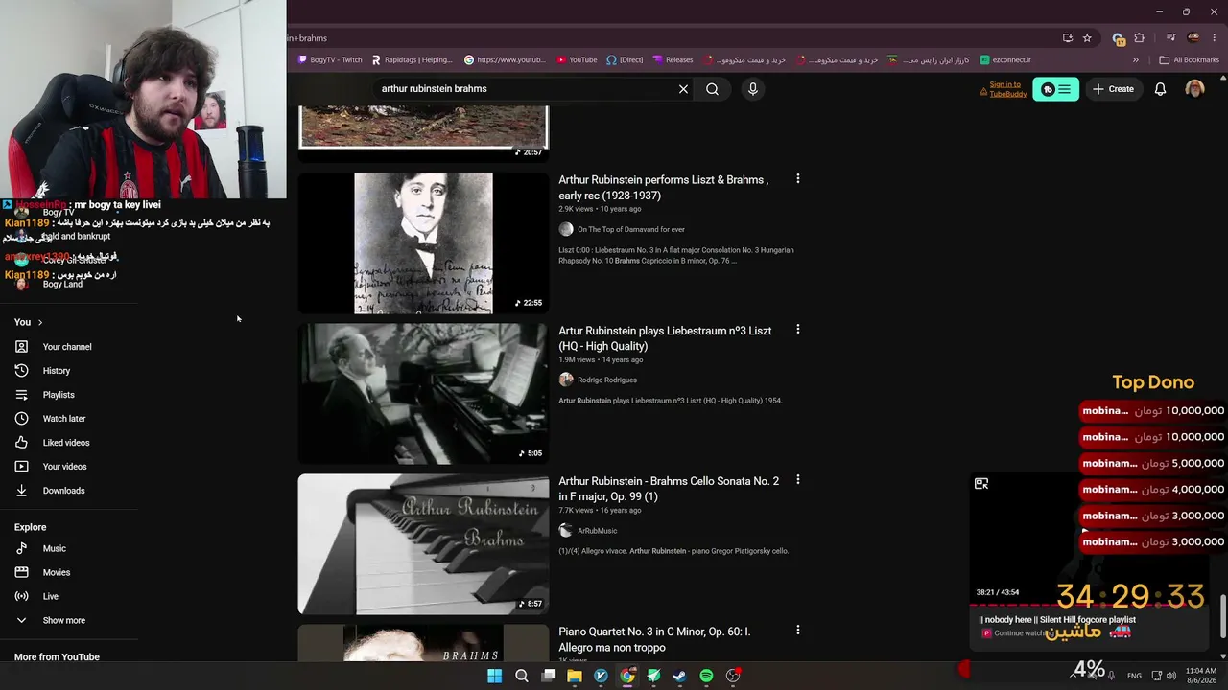Image resolution: width=1228 pixels, height=690 pixels.
Task: Open File Explorer from the taskbar
Action: [575, 676]
